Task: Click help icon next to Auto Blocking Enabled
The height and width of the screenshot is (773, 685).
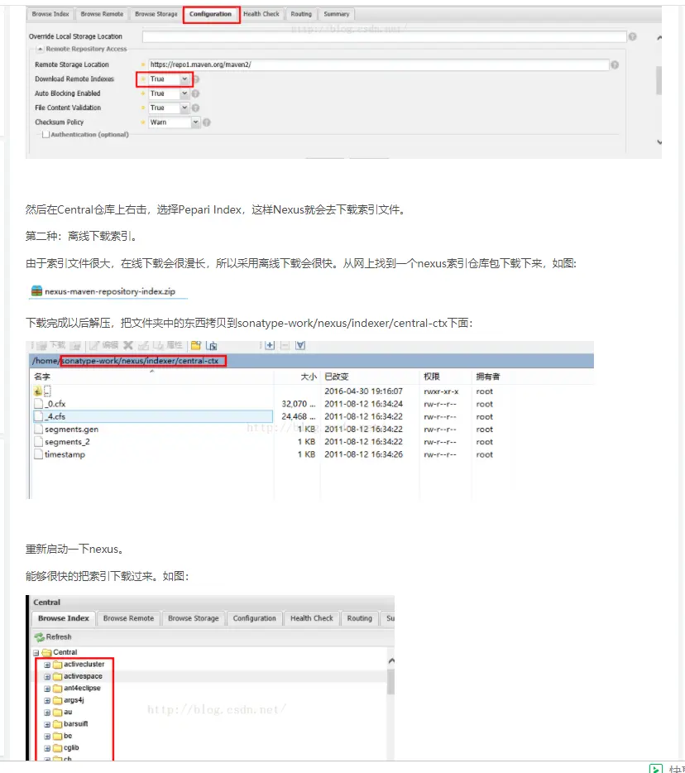Action: (x=195, y=94)
